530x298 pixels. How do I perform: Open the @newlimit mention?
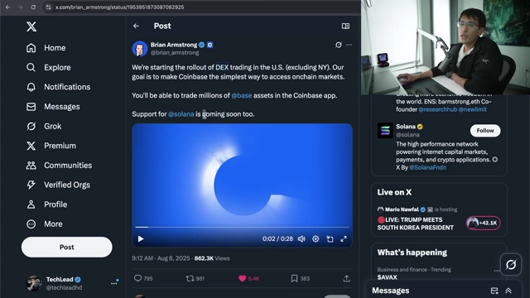point(473,109)
